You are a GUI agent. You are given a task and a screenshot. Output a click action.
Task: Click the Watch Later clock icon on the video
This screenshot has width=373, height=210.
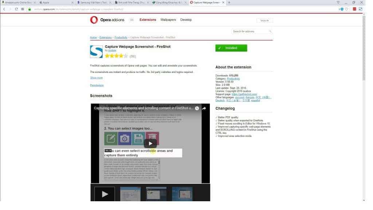click(x=197, y=108)
